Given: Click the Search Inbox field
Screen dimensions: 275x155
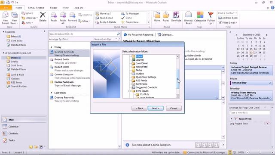Looking at the screenshot, I should coord(83,34).
